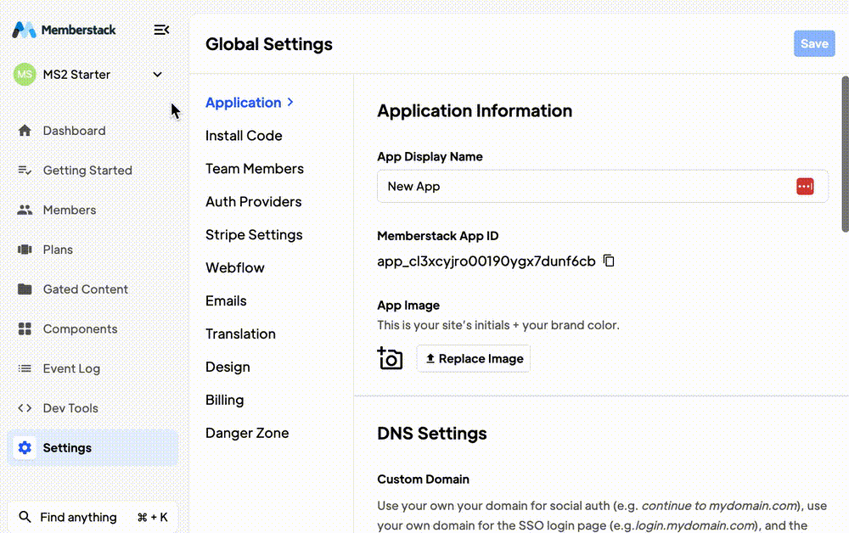Click the Members people icon
The width and height of the screenshot is (849, 533).
25,210
